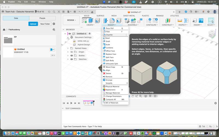Toggle visibility eye of Sketches folder
This screenshot has height=137, width=219.
coord(72,59)
